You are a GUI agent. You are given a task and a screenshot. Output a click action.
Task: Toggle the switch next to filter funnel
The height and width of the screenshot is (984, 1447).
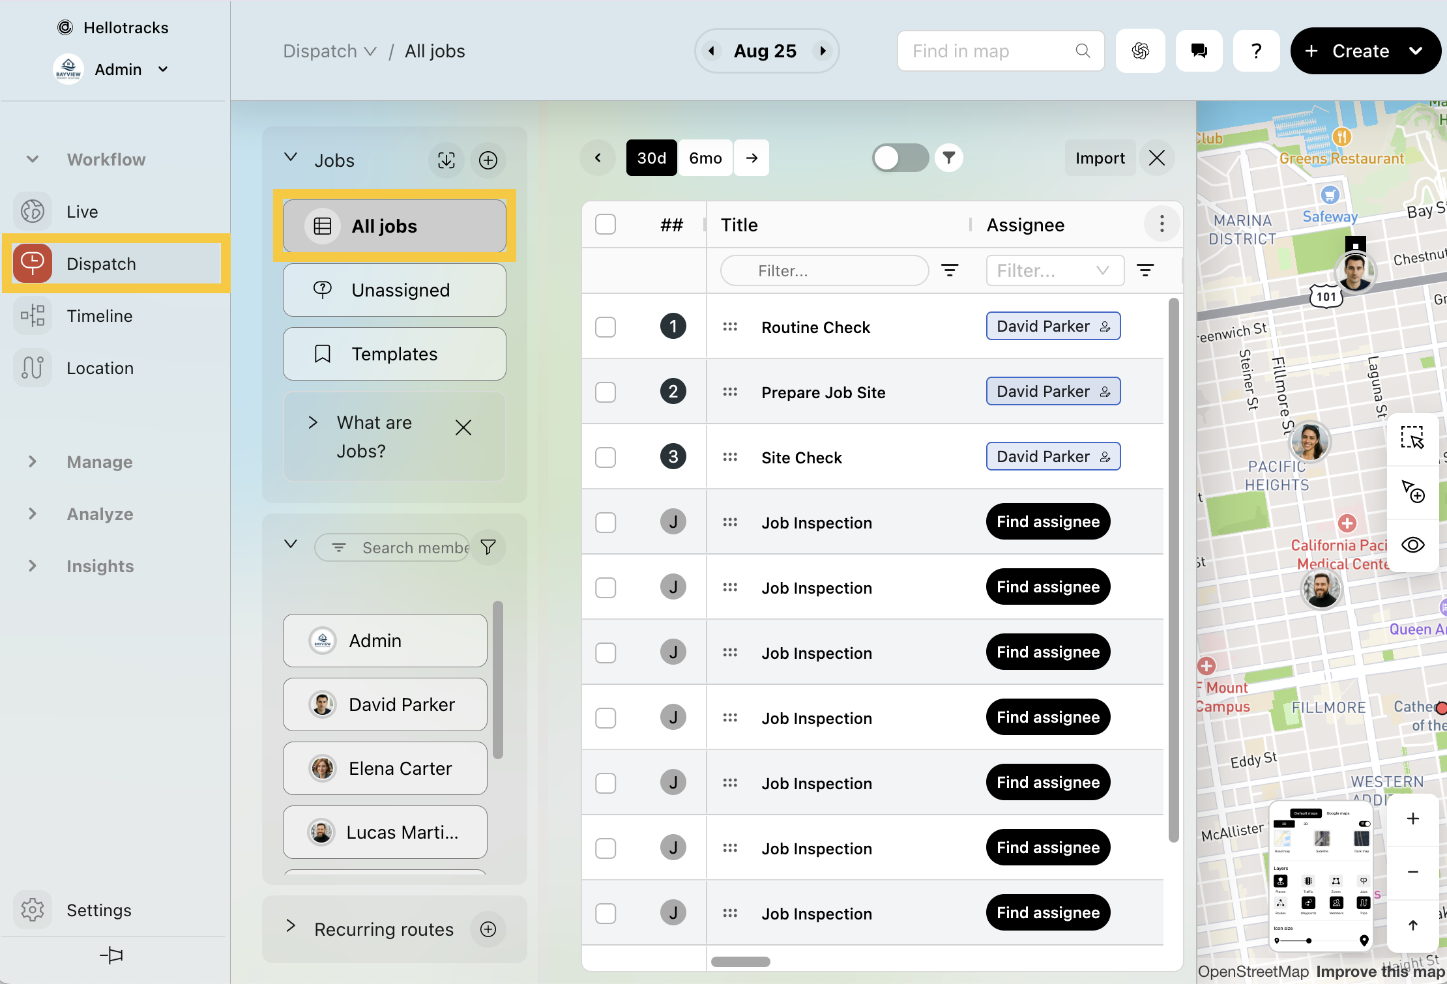(x=899, y=158)
